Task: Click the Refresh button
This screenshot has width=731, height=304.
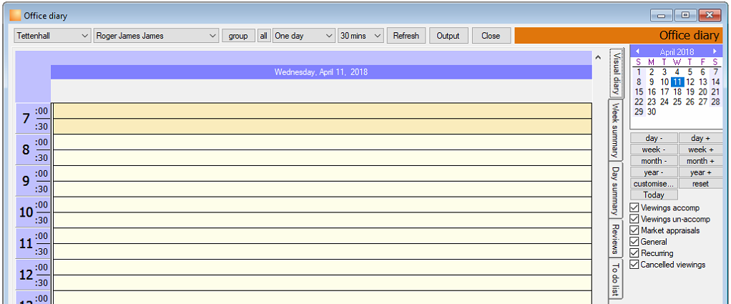Action: pos(406,36)
